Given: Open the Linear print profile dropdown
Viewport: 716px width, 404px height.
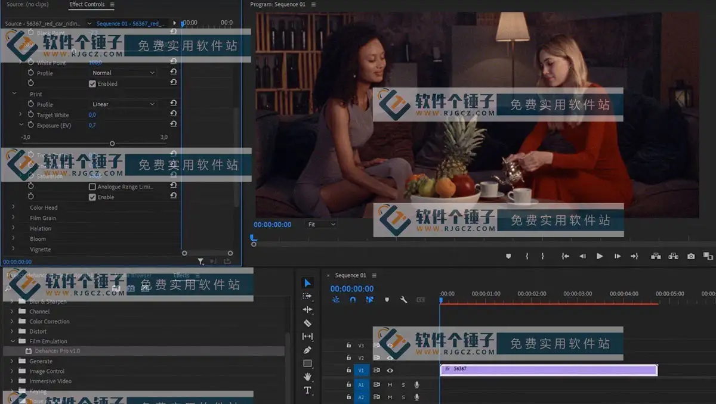Looking at the screenshot, I should coord(124,104).
